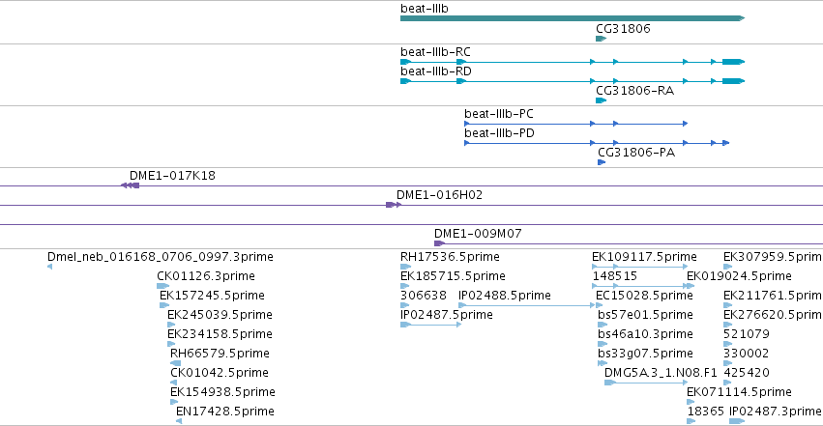Click the DME1-017K18 arrow markers
The height and width of the screenshot is (426, 823).
click(131, 185)
